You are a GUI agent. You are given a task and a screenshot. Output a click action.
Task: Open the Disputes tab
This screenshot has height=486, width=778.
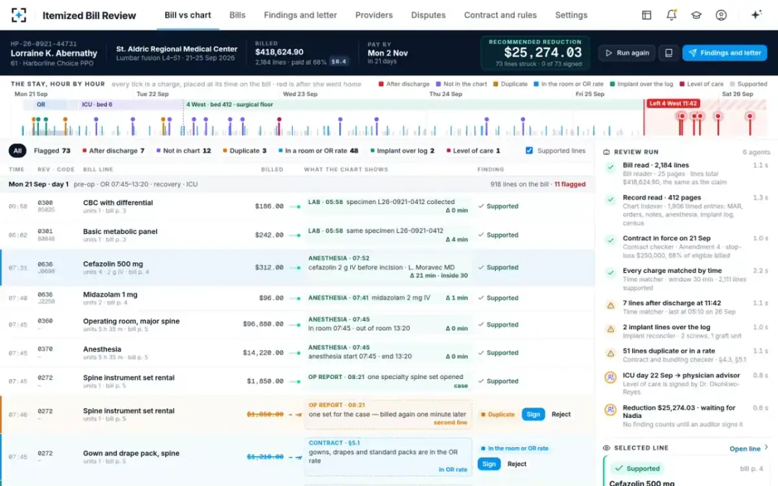(429, 15)
